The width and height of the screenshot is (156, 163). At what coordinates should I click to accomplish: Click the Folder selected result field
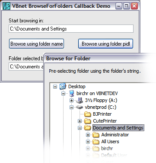coord(26,67)
